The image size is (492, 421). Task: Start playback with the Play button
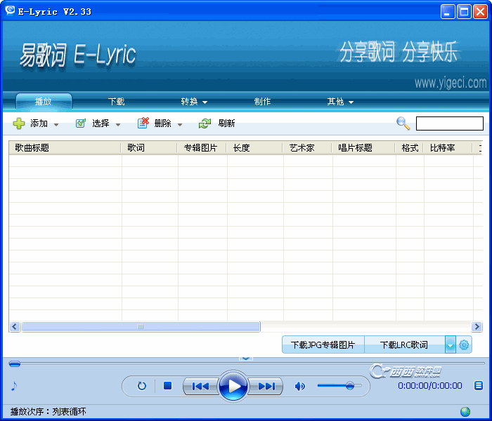pyautogui.click(x=233, y=386)
